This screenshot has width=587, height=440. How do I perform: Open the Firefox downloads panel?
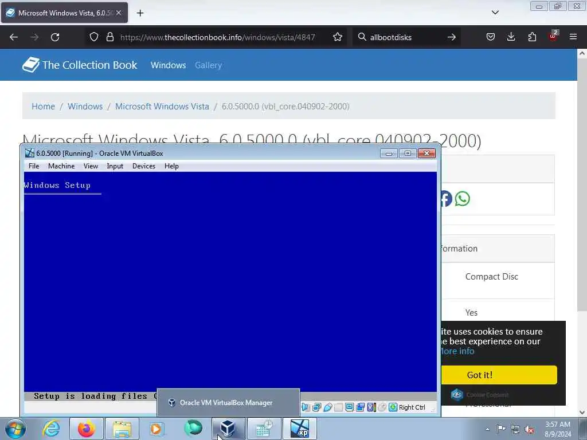click(511, 37)
